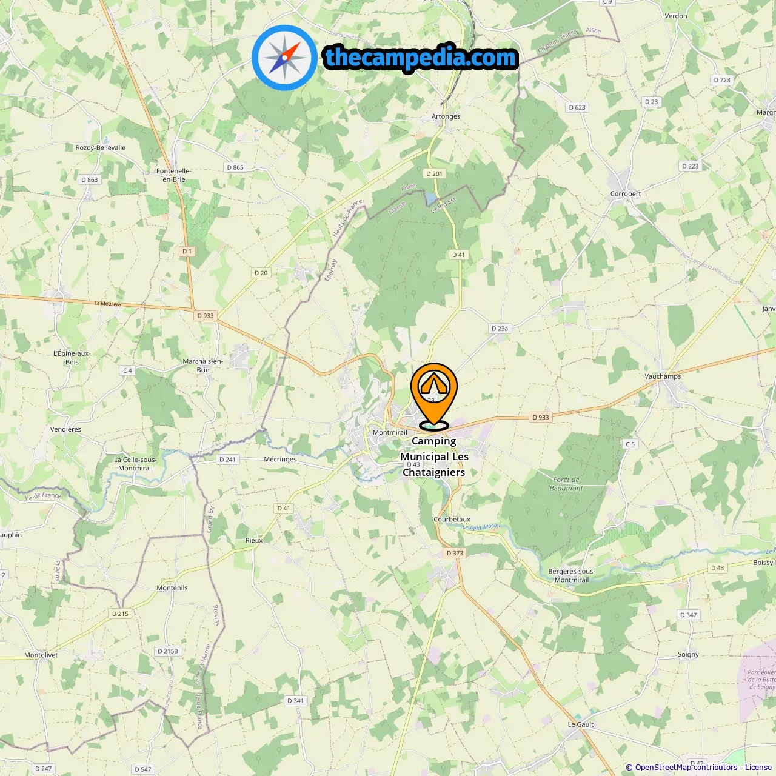This screenshot has width=776, height=776.
Task: Click the D 933 road shield near Vauchamps
Action: point(540,417)
